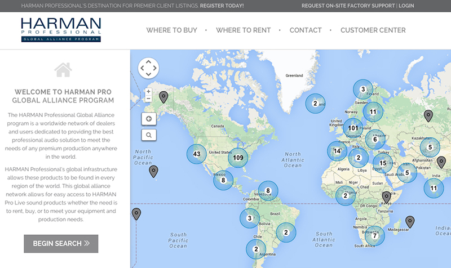Open the 43 cluster on US west coast

point(196,154)
